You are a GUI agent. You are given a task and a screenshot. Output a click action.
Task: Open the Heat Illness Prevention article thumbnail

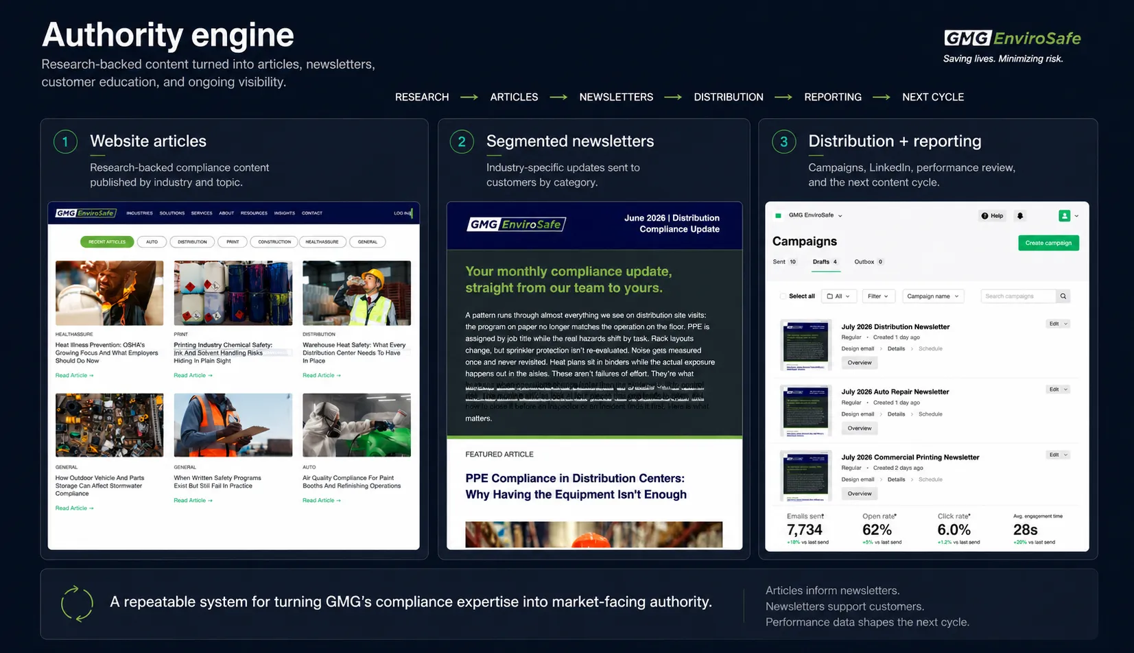point(109,293)
